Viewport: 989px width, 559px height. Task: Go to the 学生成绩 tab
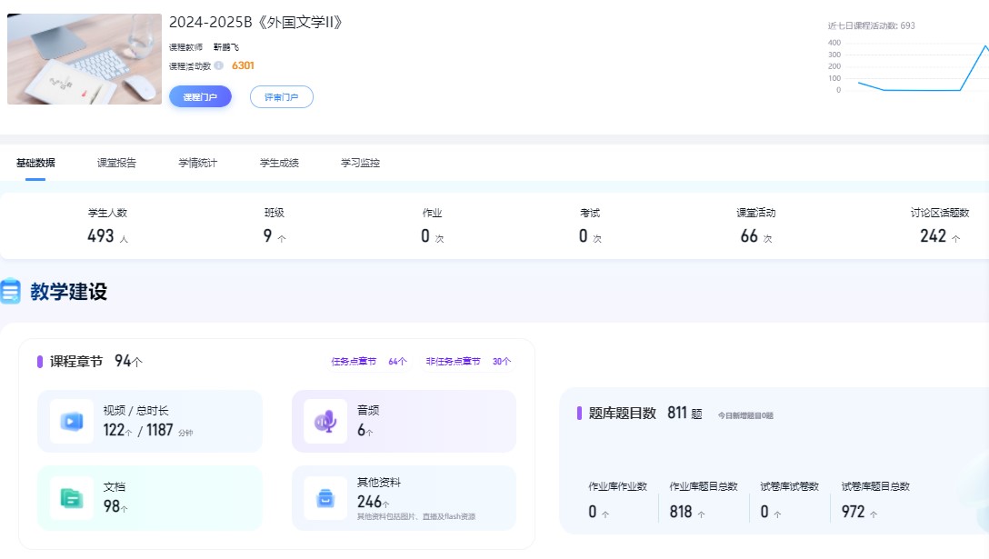[x=279, y=163]
